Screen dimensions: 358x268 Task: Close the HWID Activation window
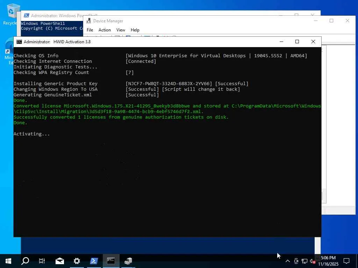tap(313, 42)
